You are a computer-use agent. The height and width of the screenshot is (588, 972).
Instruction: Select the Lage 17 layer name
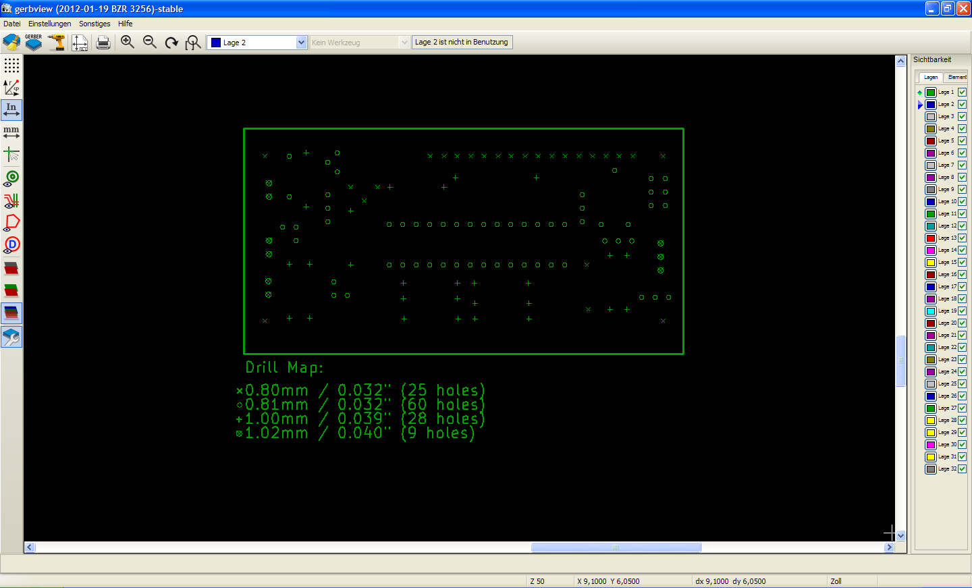click(x=947, y=287)
